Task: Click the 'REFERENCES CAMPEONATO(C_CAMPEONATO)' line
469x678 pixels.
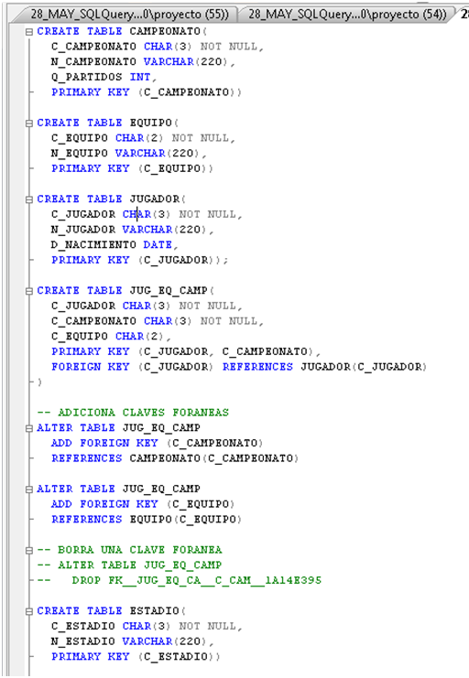Action: [x=175, y=457]
